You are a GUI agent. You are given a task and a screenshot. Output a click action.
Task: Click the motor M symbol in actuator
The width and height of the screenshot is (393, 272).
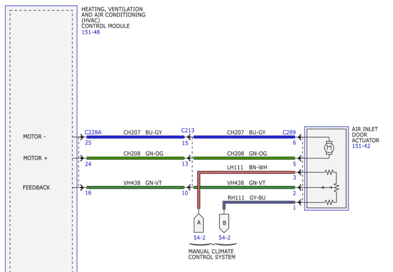click(329, 148)
